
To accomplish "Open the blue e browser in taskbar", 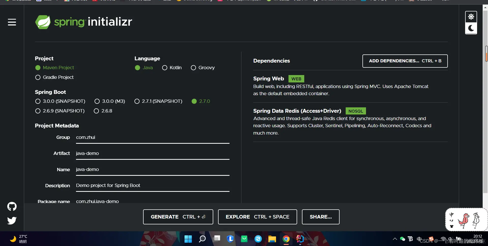I will [x=258, y=239].
